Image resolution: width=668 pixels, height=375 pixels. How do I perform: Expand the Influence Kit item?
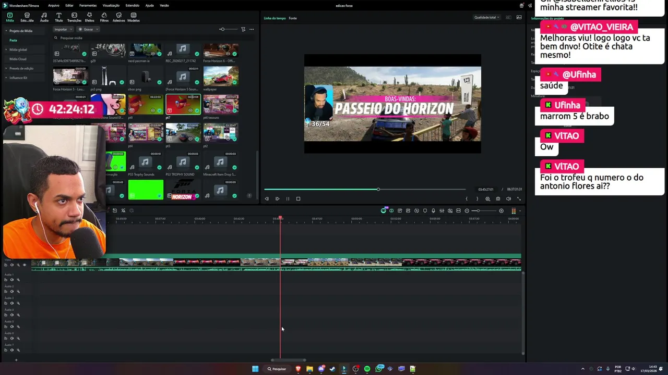(x=6, y=78)
